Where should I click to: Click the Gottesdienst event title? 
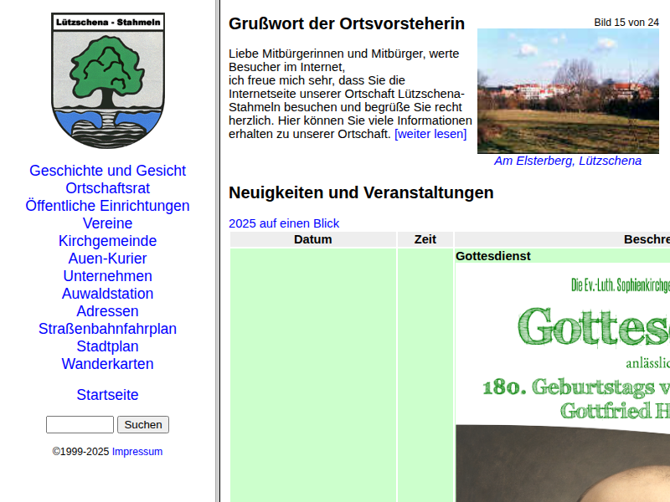click(493, 256)
